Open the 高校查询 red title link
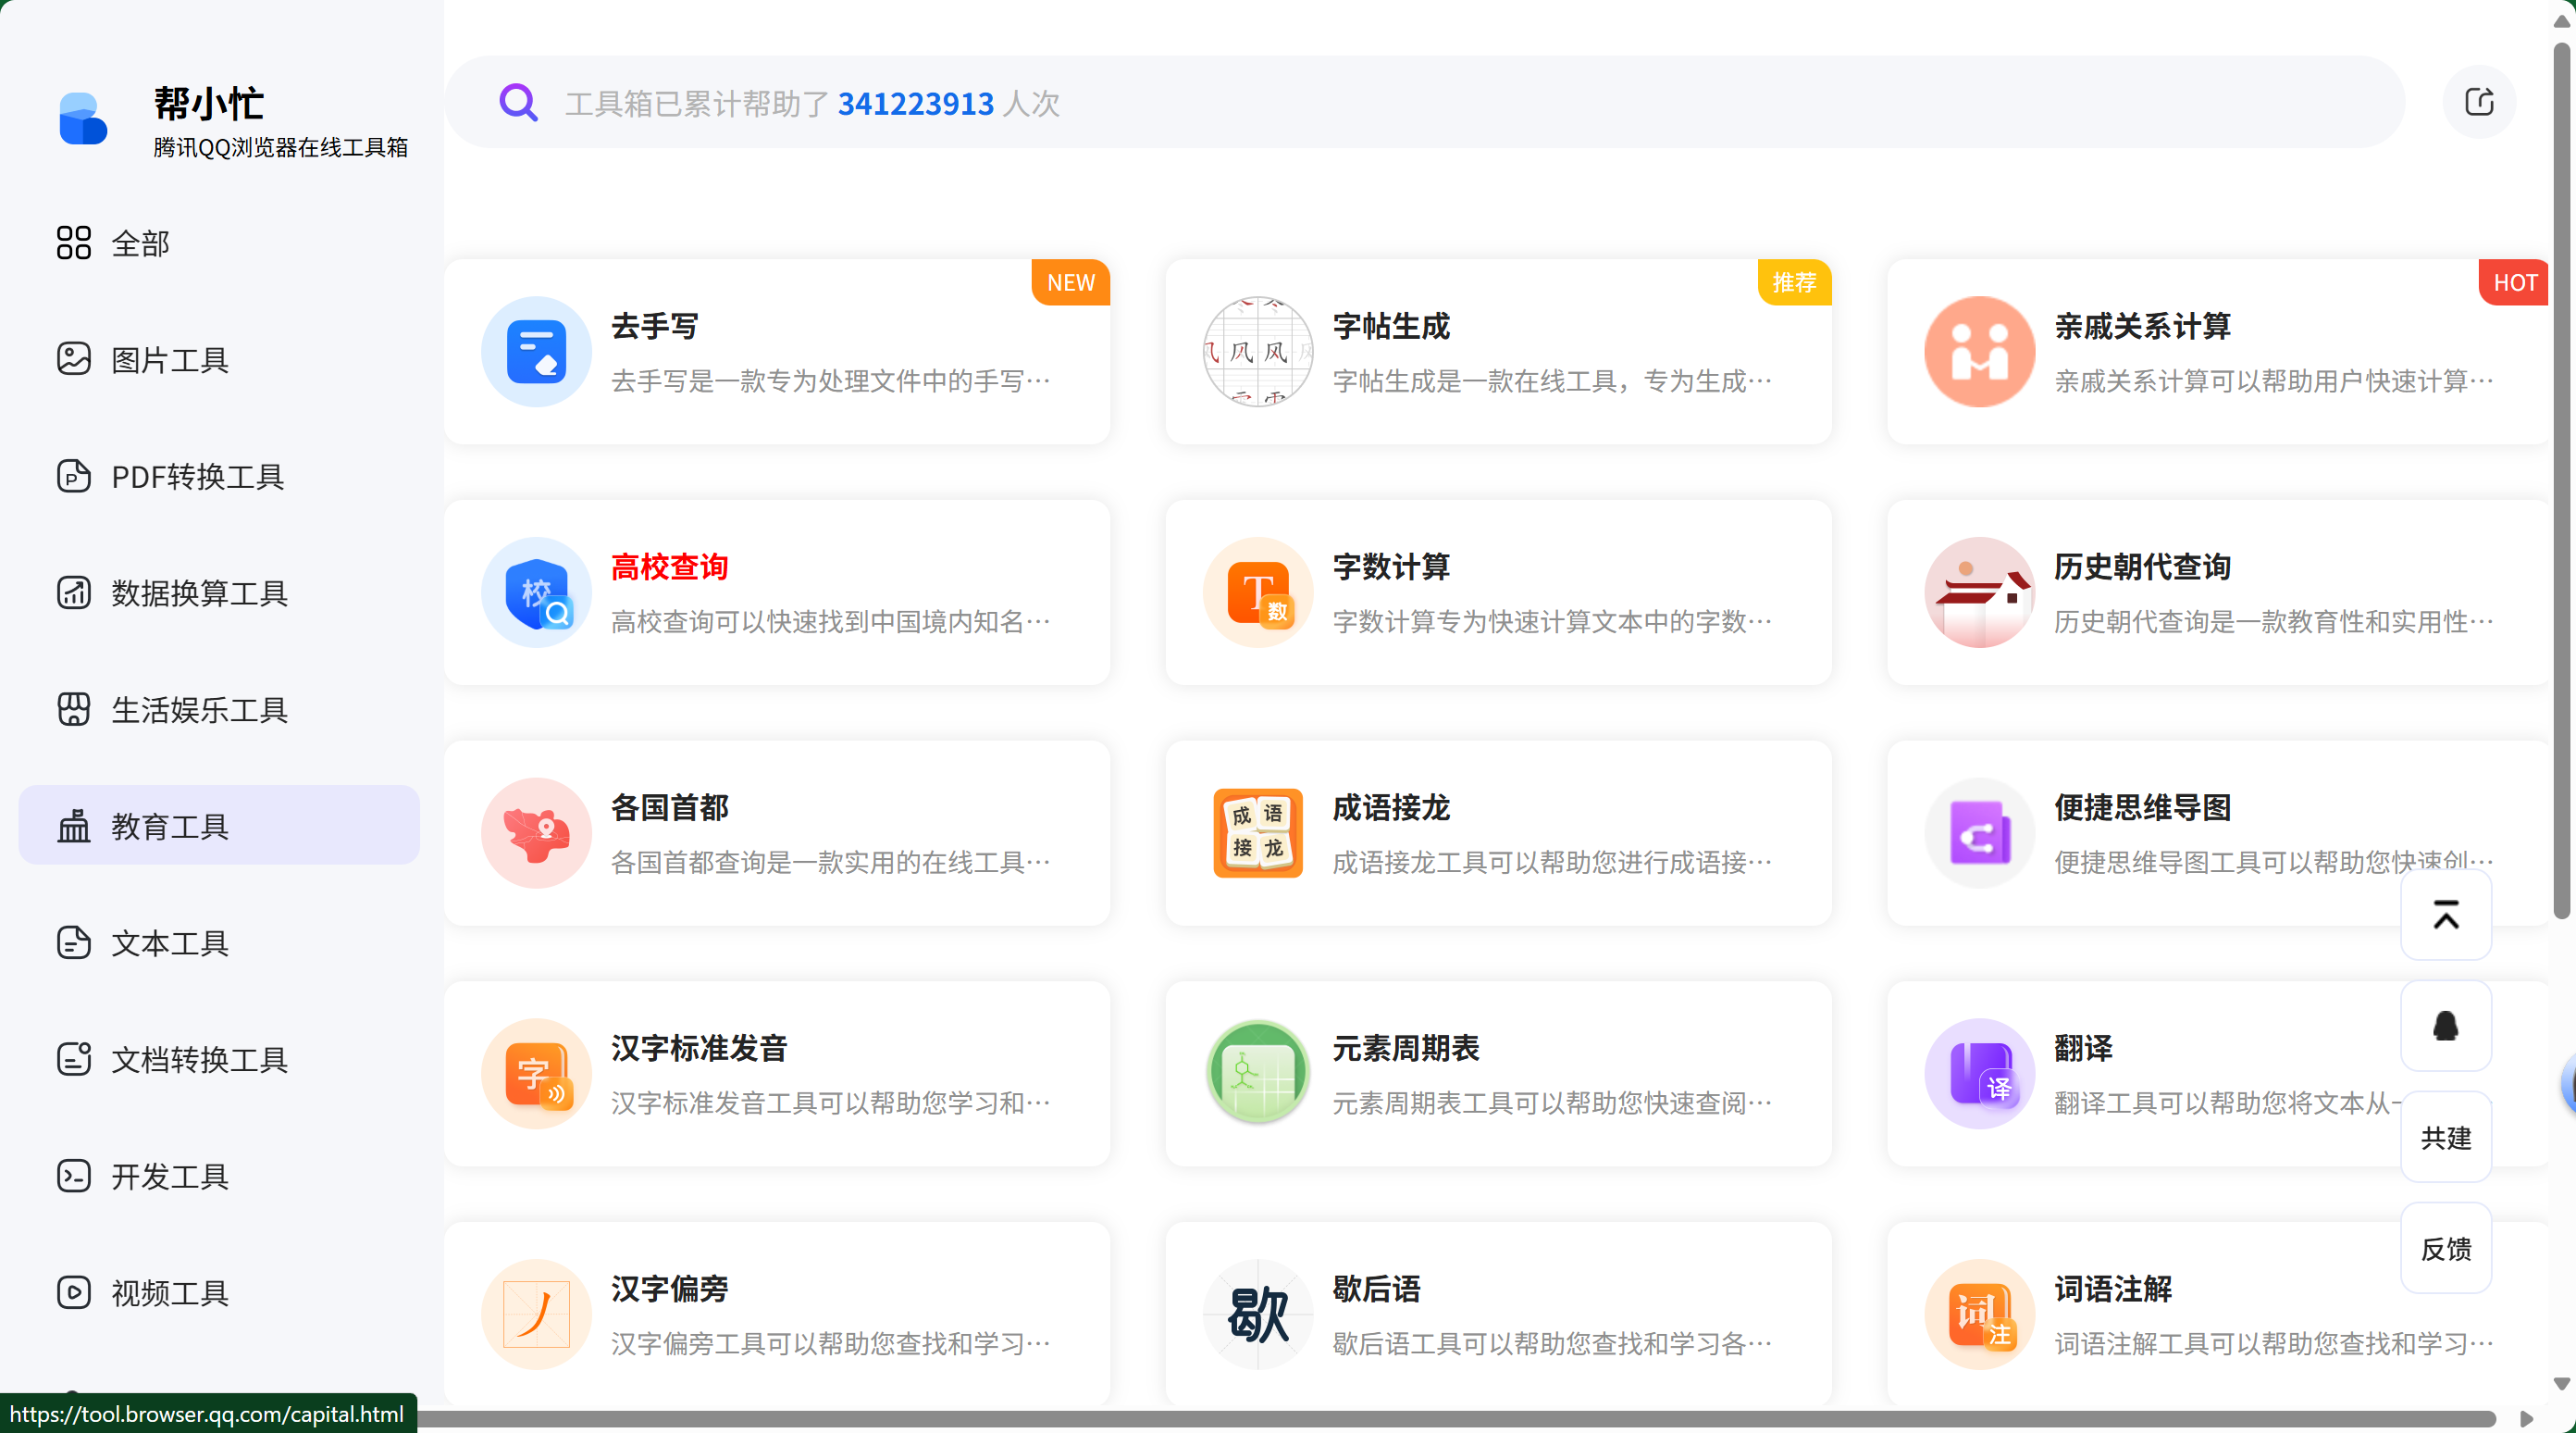 (669, 567)
